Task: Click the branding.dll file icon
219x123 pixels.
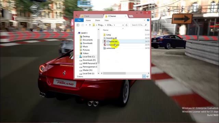Action: (x=105, y=38)
